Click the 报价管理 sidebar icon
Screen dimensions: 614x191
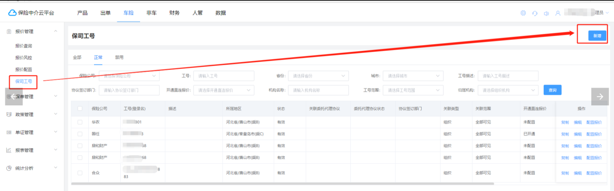coord(9,31)
